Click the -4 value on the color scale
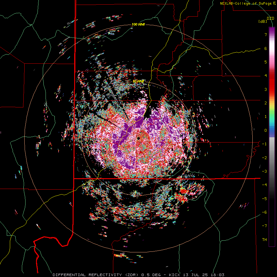 pos(264,185)
